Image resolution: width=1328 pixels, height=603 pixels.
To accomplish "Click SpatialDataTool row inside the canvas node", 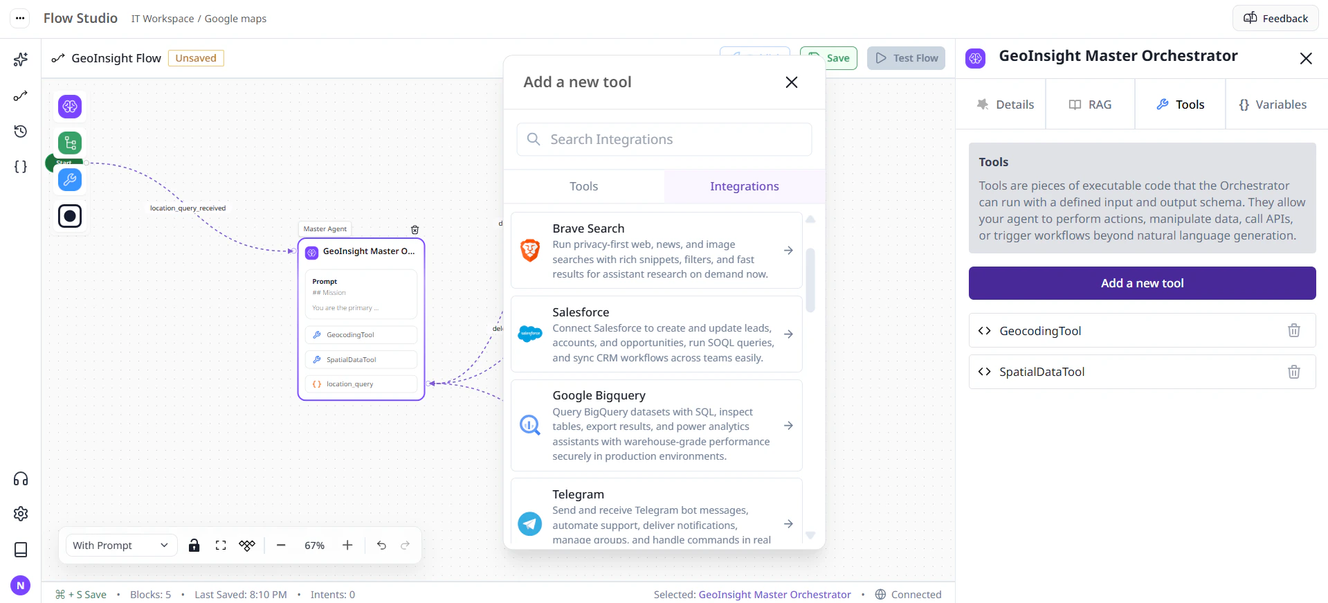I will 361,360.
